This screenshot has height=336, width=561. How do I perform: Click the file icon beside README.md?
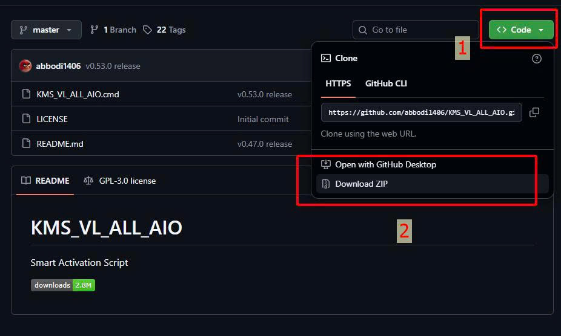[26, 144]
